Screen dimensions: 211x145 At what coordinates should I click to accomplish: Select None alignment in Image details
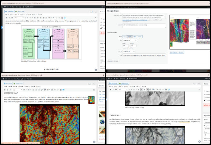click(140, 37)
